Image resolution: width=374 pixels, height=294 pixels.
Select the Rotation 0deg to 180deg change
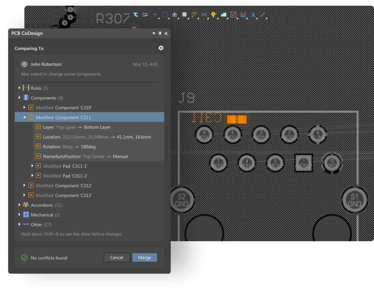[x=69, y=147]
